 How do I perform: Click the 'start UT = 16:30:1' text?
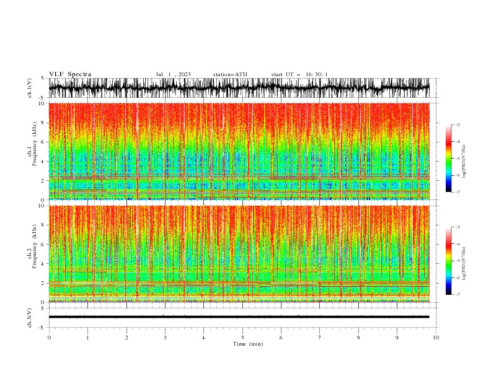click(x=299, y=74)
